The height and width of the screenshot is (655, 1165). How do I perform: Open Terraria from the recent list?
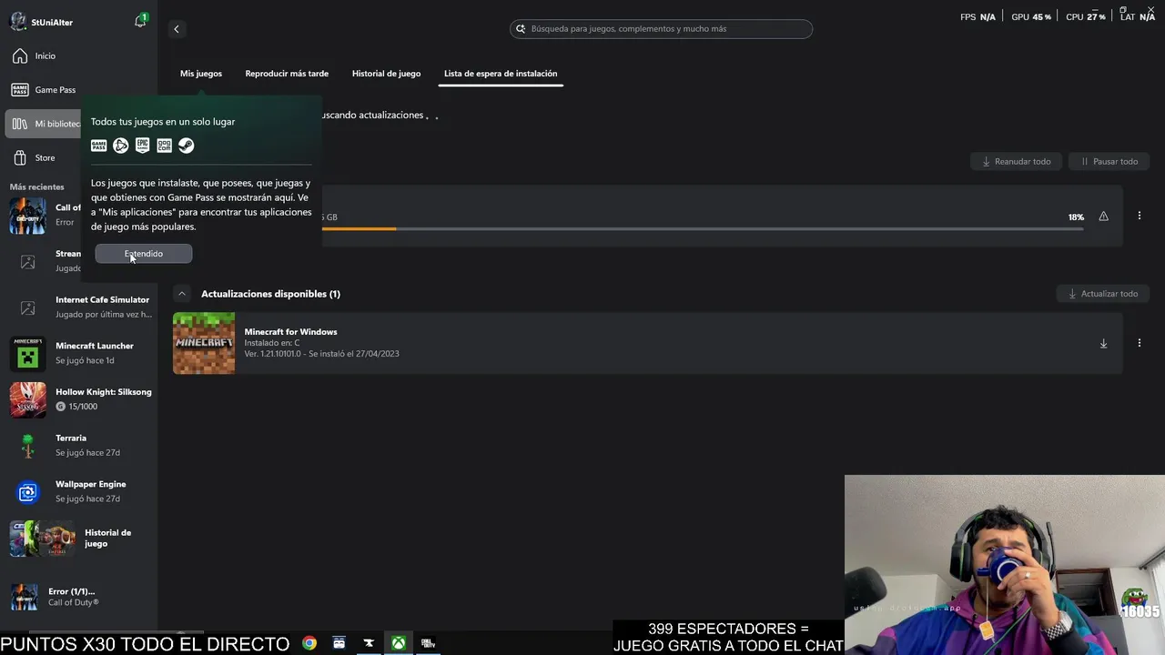click(x=79, y=446)
